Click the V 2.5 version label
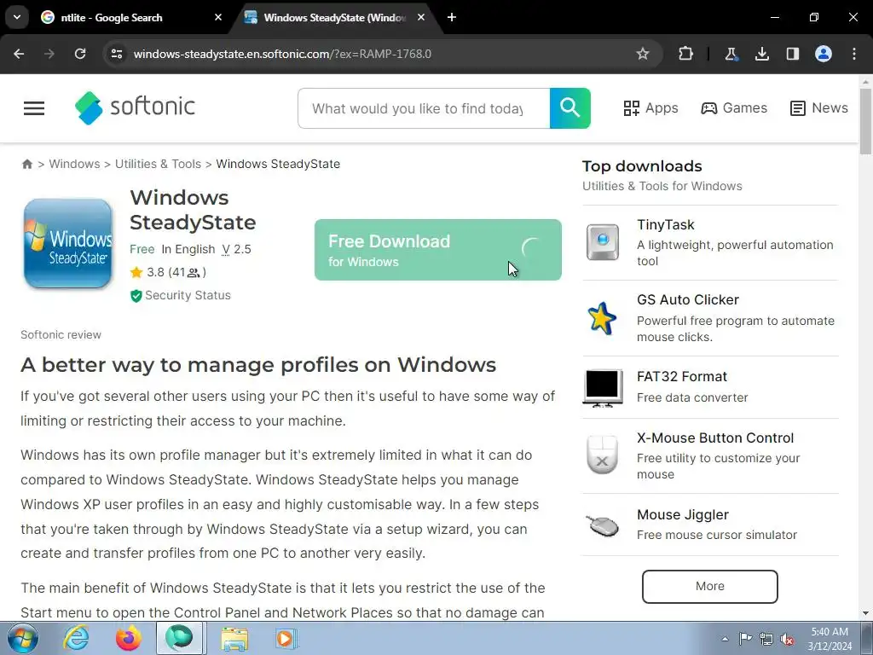 (x=236, y=249)
